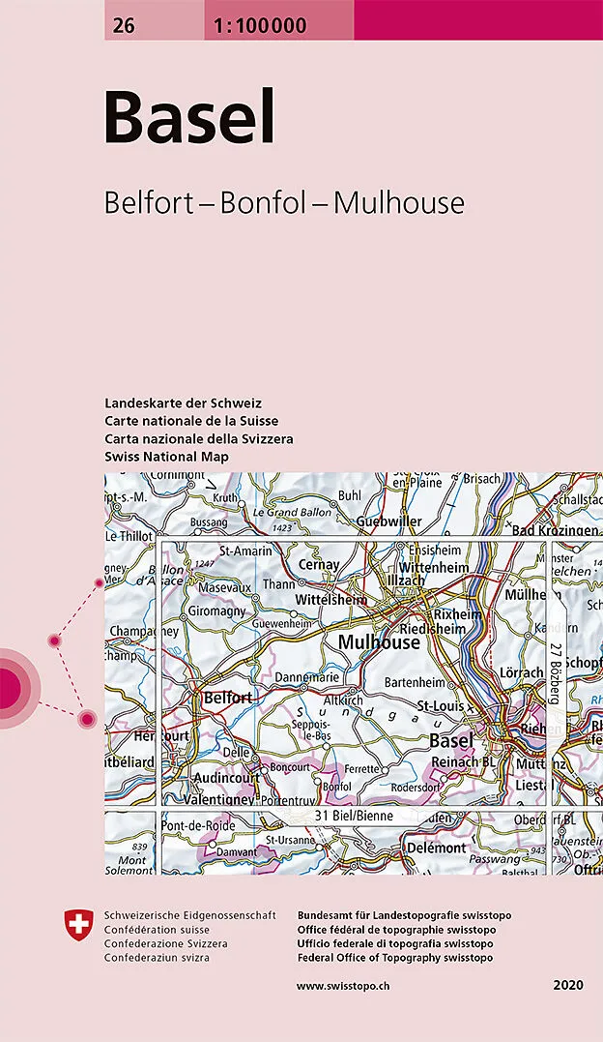The width and height of the screenshot is (603, 1042).
Task: Select the Delémont label on the map
Action: coord(437,848)
